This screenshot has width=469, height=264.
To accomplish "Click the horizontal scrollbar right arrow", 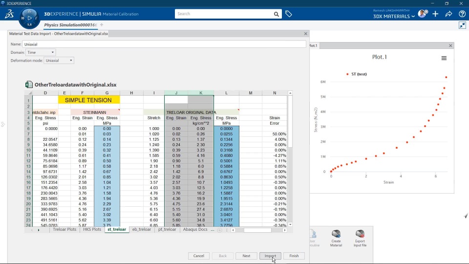I will 285,230.
